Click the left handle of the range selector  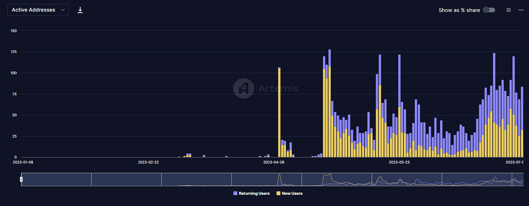click(21, 179)
